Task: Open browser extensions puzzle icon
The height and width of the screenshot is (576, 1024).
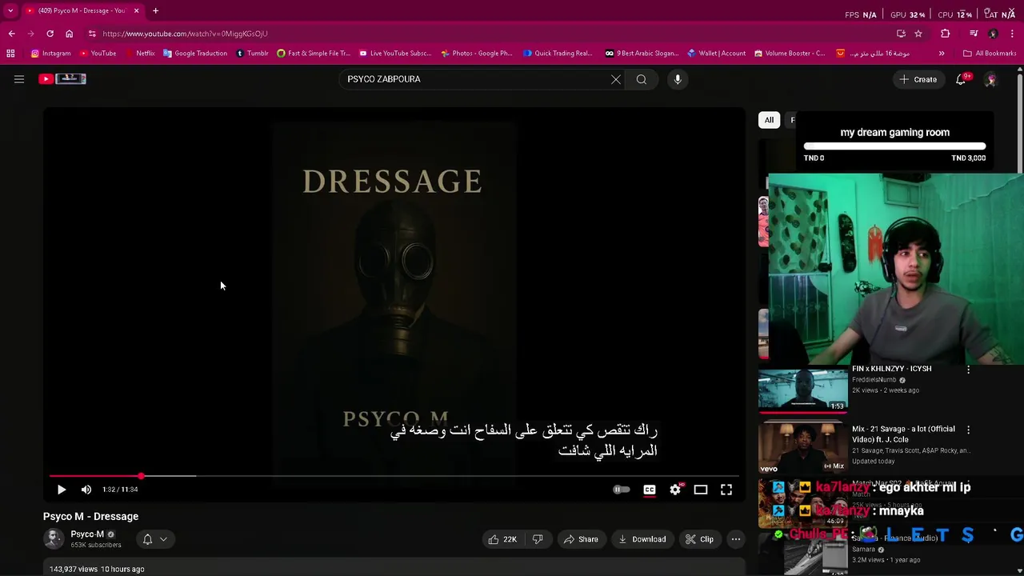Action: (x=946, y=34)
